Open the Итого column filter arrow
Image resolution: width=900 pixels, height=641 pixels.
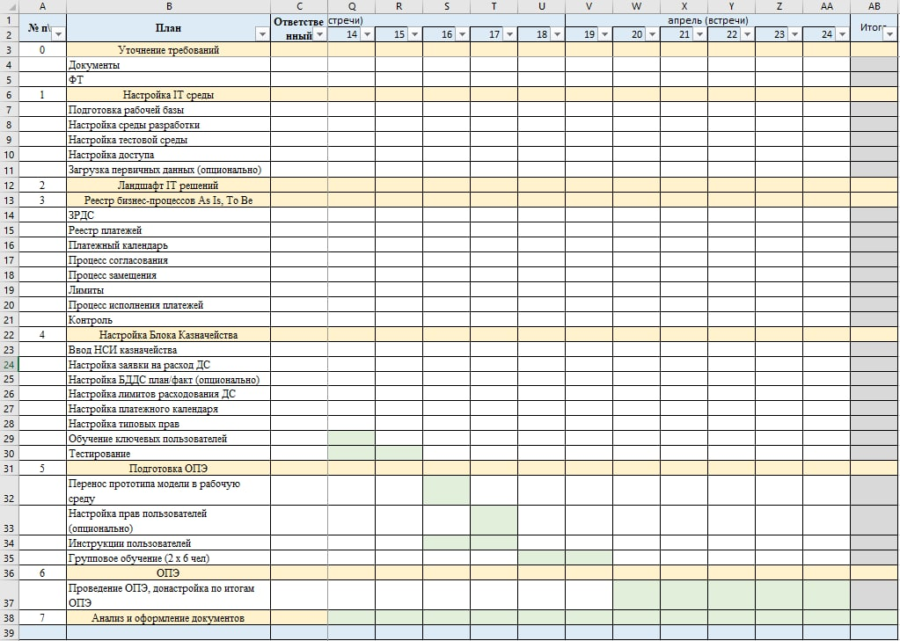tap(891, 34)
